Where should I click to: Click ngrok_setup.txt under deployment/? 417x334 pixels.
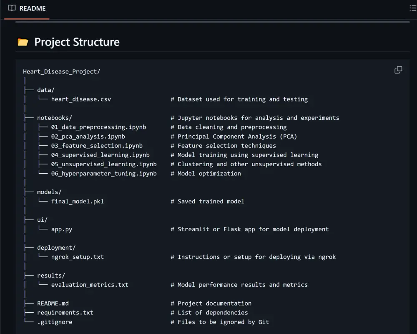[78, 257]
